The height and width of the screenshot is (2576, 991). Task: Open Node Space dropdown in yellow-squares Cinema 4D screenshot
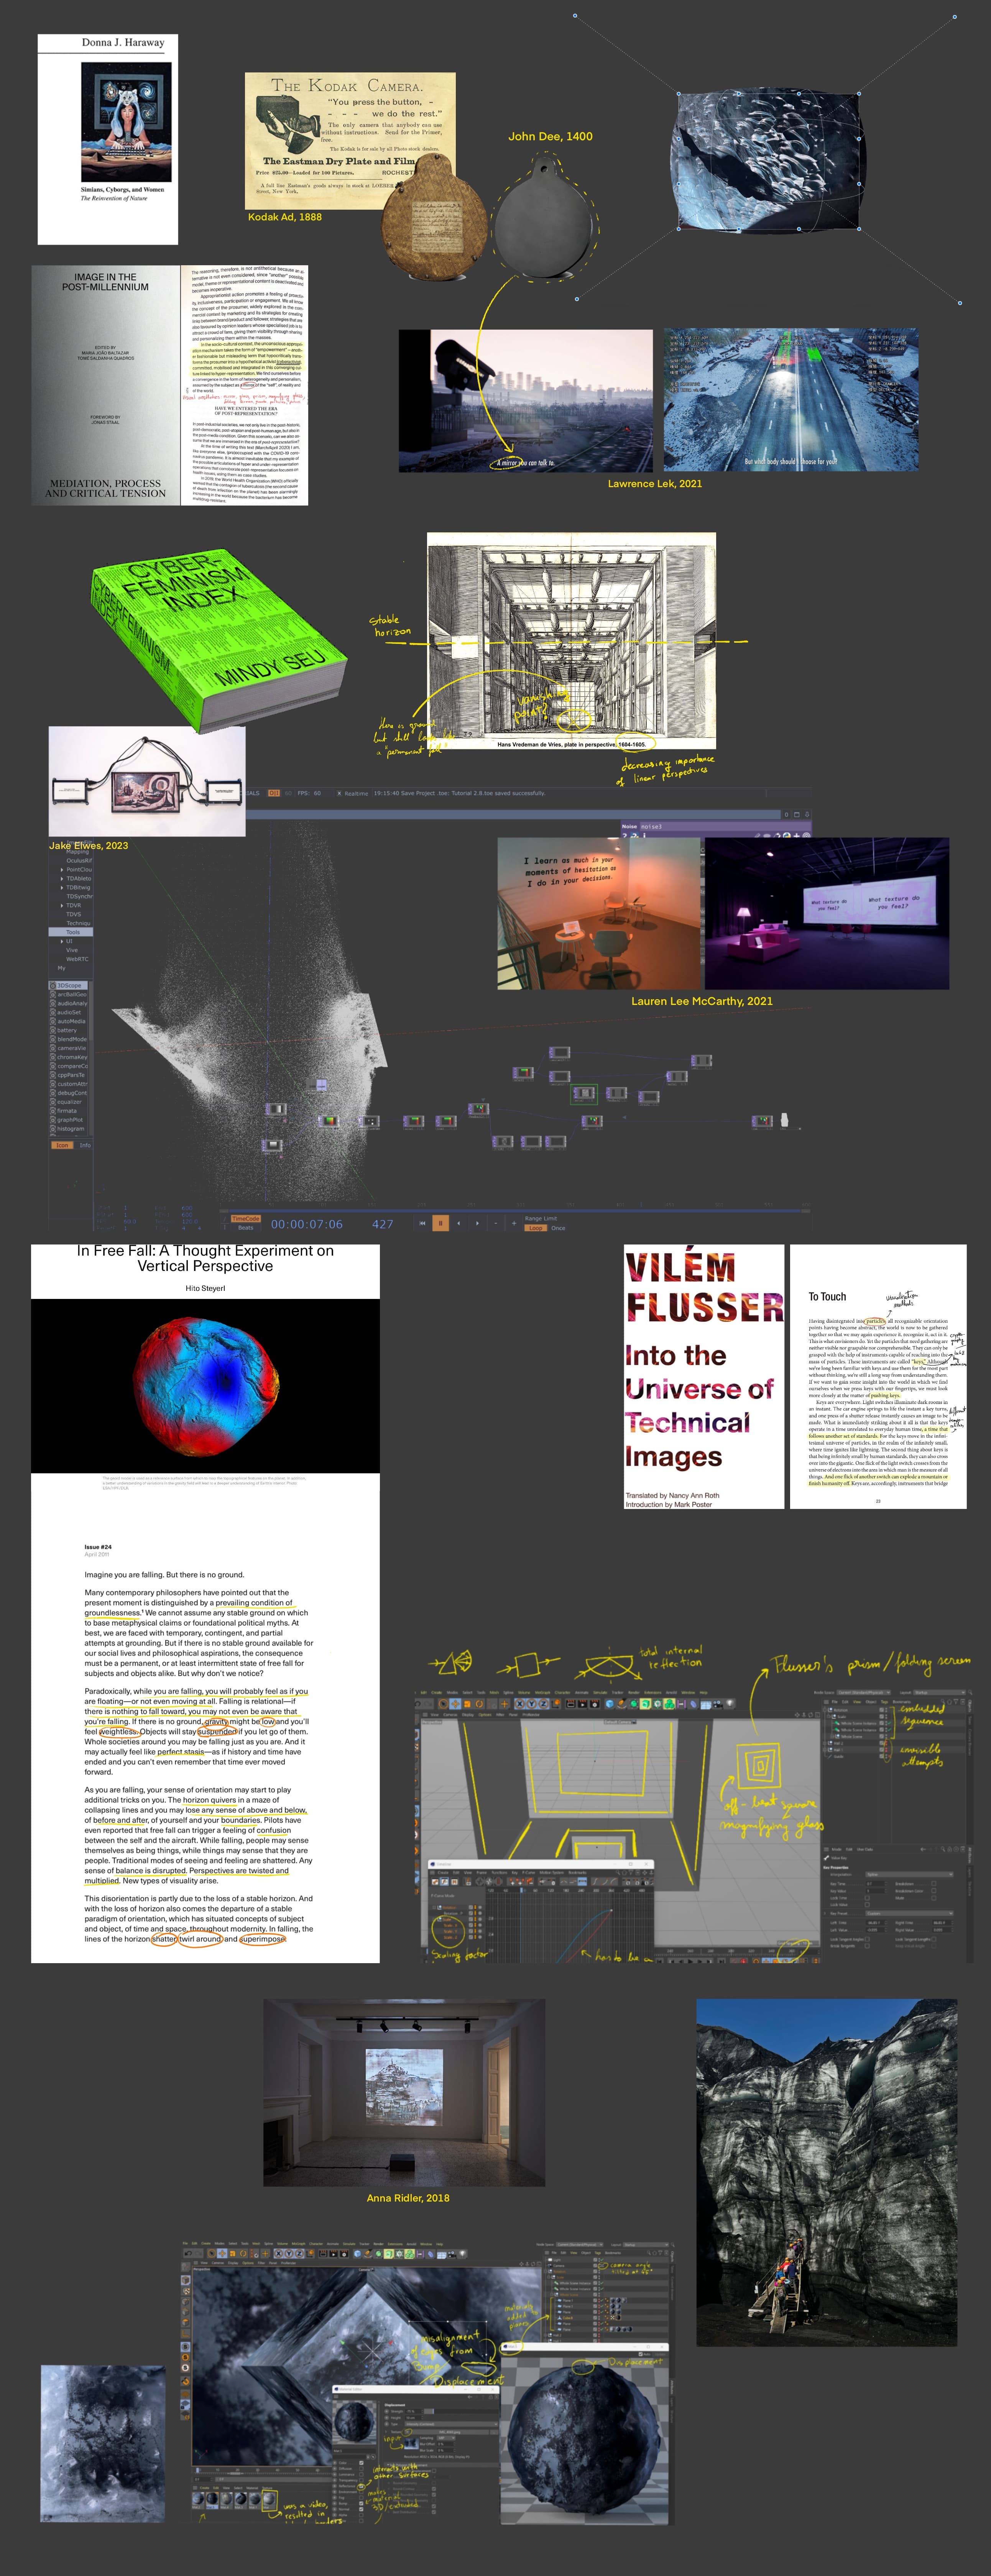[x=864, y=1692]
